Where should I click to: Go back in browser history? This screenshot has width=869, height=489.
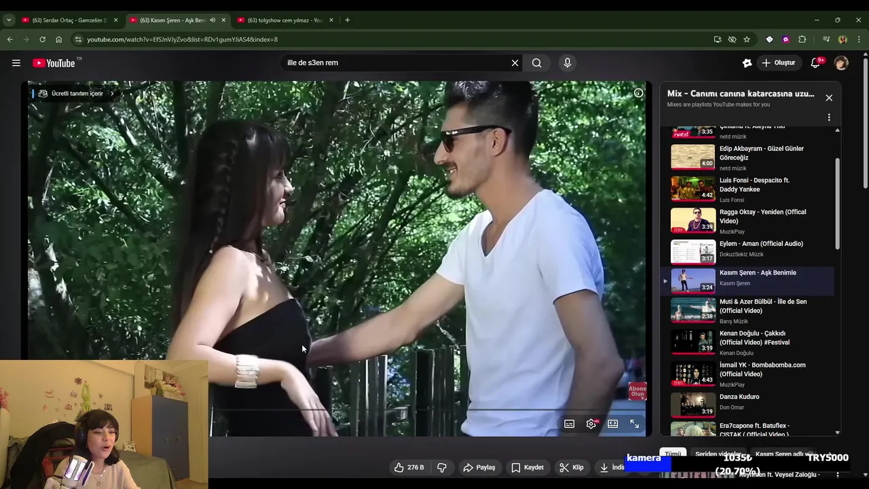click(10, 39)
